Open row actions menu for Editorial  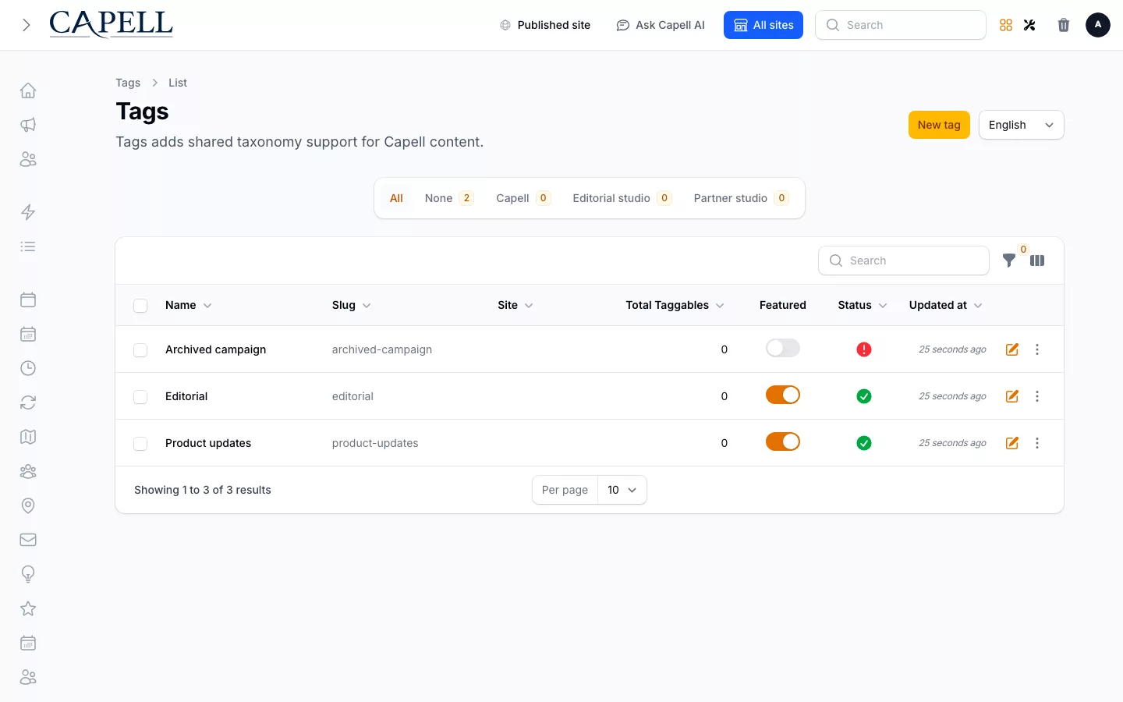(x=1037, y=396)
